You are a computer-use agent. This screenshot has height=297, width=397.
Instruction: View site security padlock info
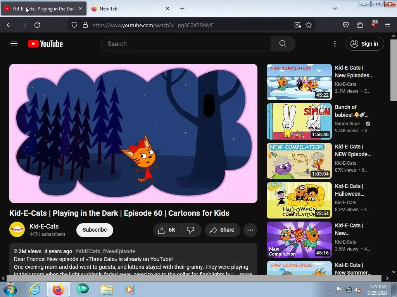[x=85, y=25]
